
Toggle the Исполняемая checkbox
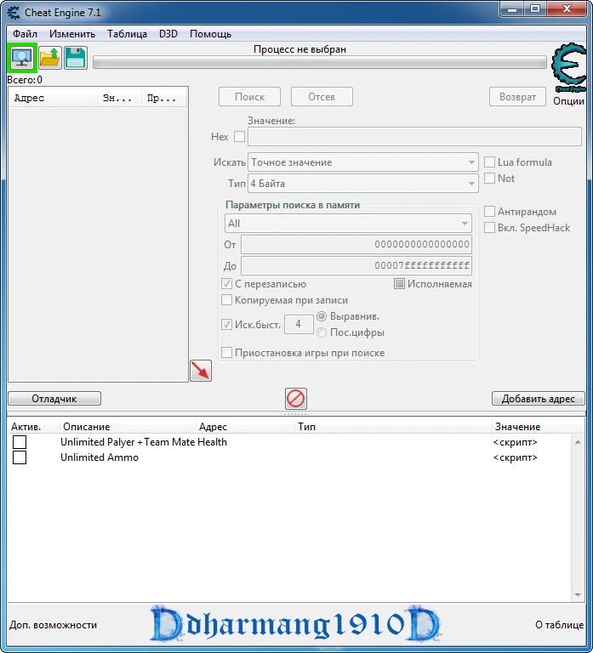tap(399, 284)
